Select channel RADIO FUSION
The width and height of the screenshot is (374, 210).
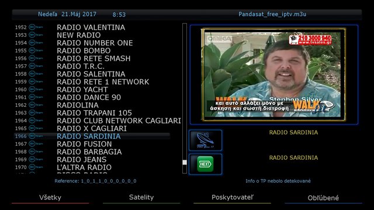click(84, 144)
